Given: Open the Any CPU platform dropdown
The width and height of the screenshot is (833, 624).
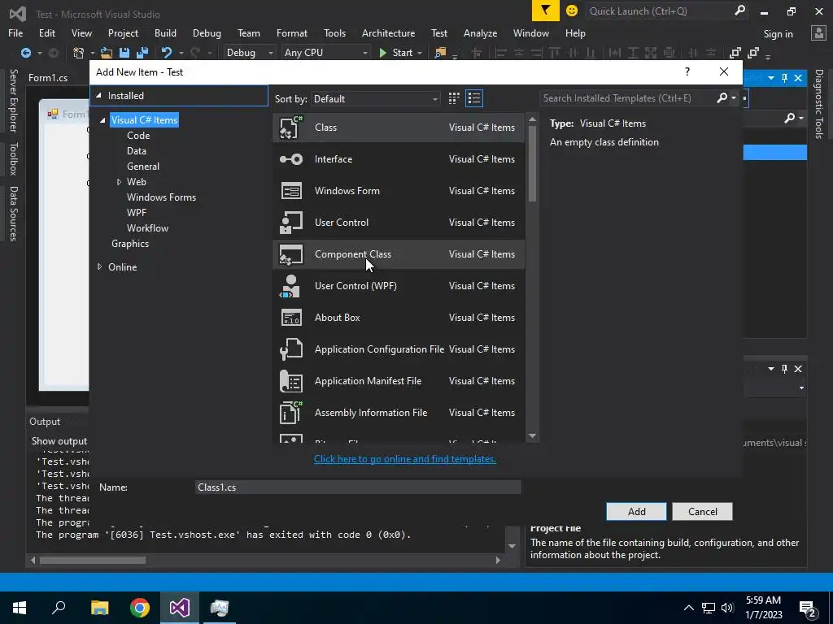Looking at the screenshot, I should pyautogui.click(x=325, y=53).
